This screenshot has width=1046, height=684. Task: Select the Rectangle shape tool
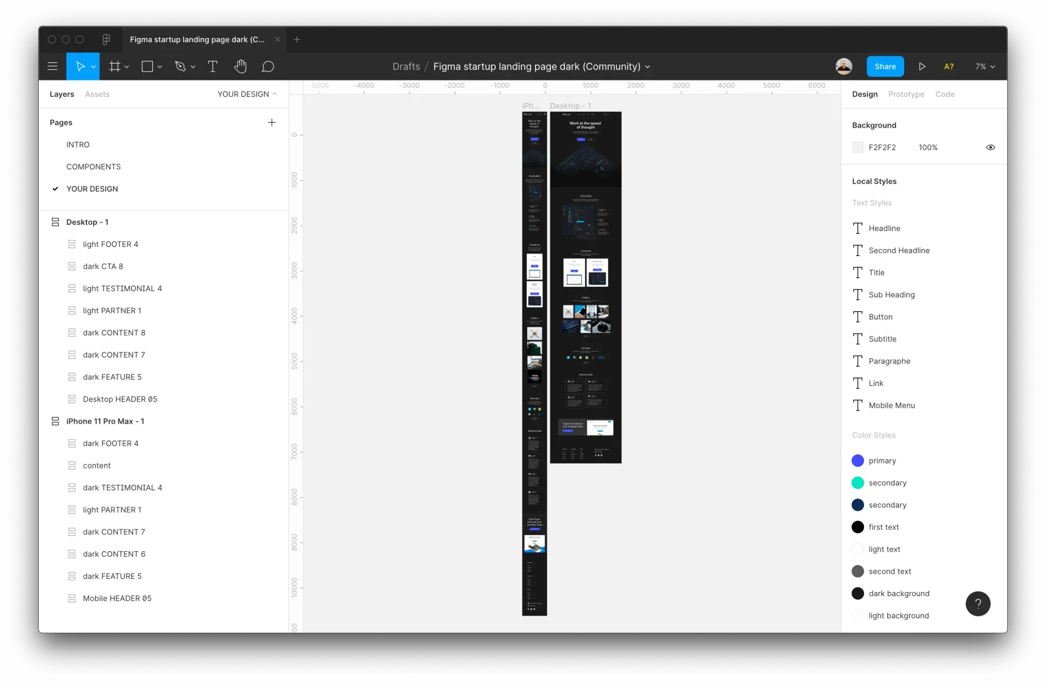tap(147, 66)
